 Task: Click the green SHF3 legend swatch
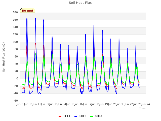click(92, 116)
